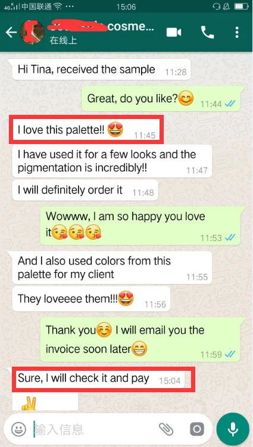
Task: Open contact profile picture
Action: click(x=32, y=32)
